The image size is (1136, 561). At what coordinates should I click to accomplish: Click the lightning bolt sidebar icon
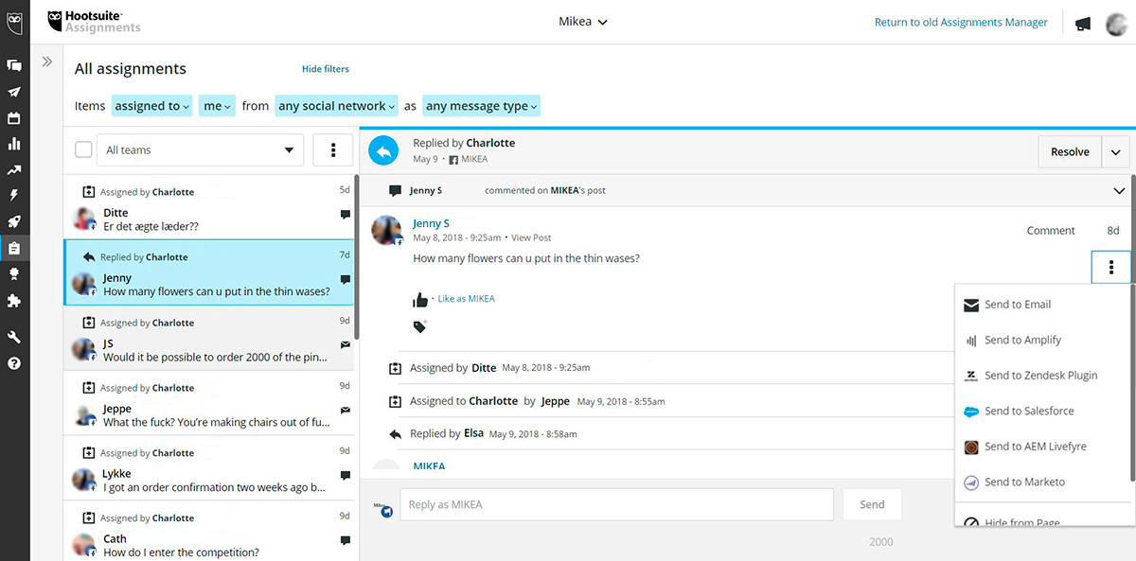[x=14, y=196]
